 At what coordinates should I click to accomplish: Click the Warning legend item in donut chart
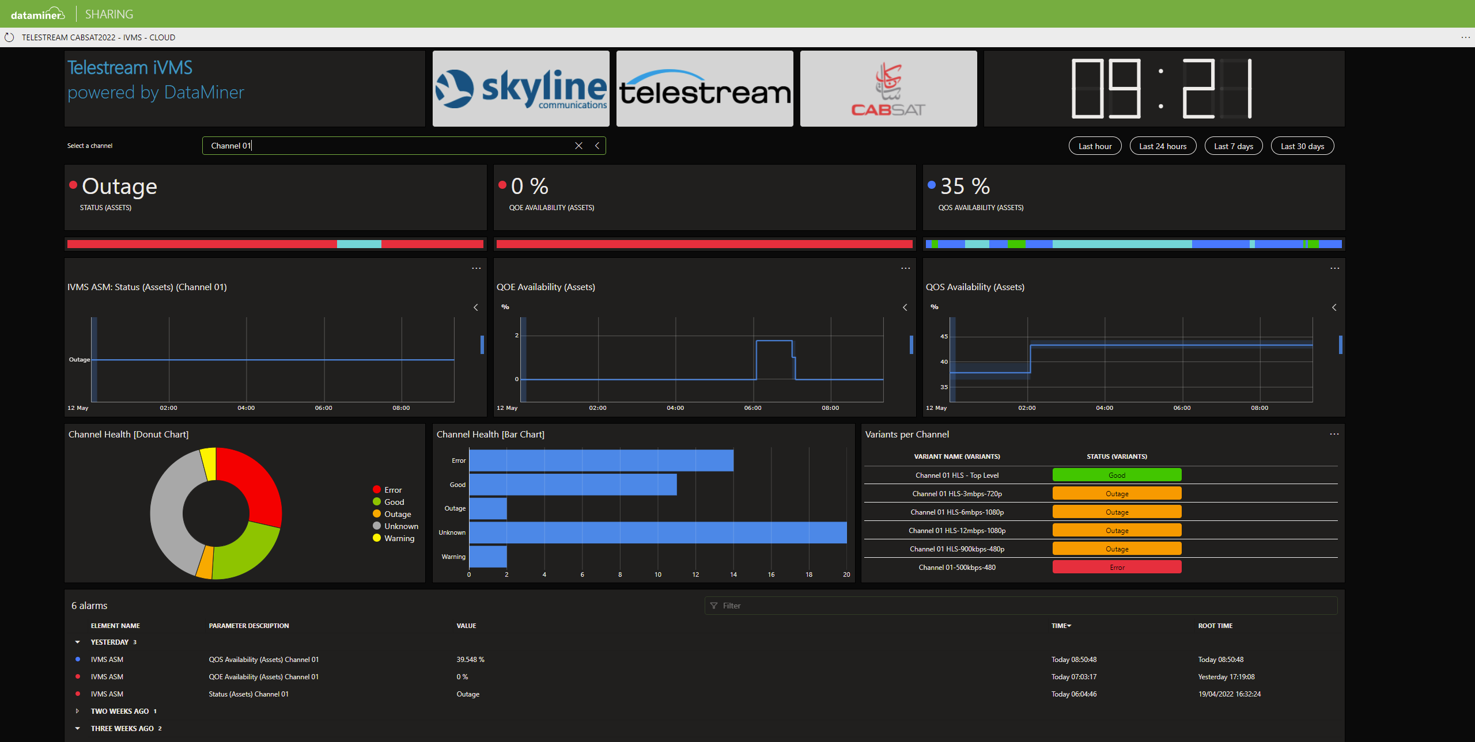394,538
